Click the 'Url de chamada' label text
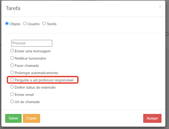Screen dimensions: 169x129 (x=27, y=102)
